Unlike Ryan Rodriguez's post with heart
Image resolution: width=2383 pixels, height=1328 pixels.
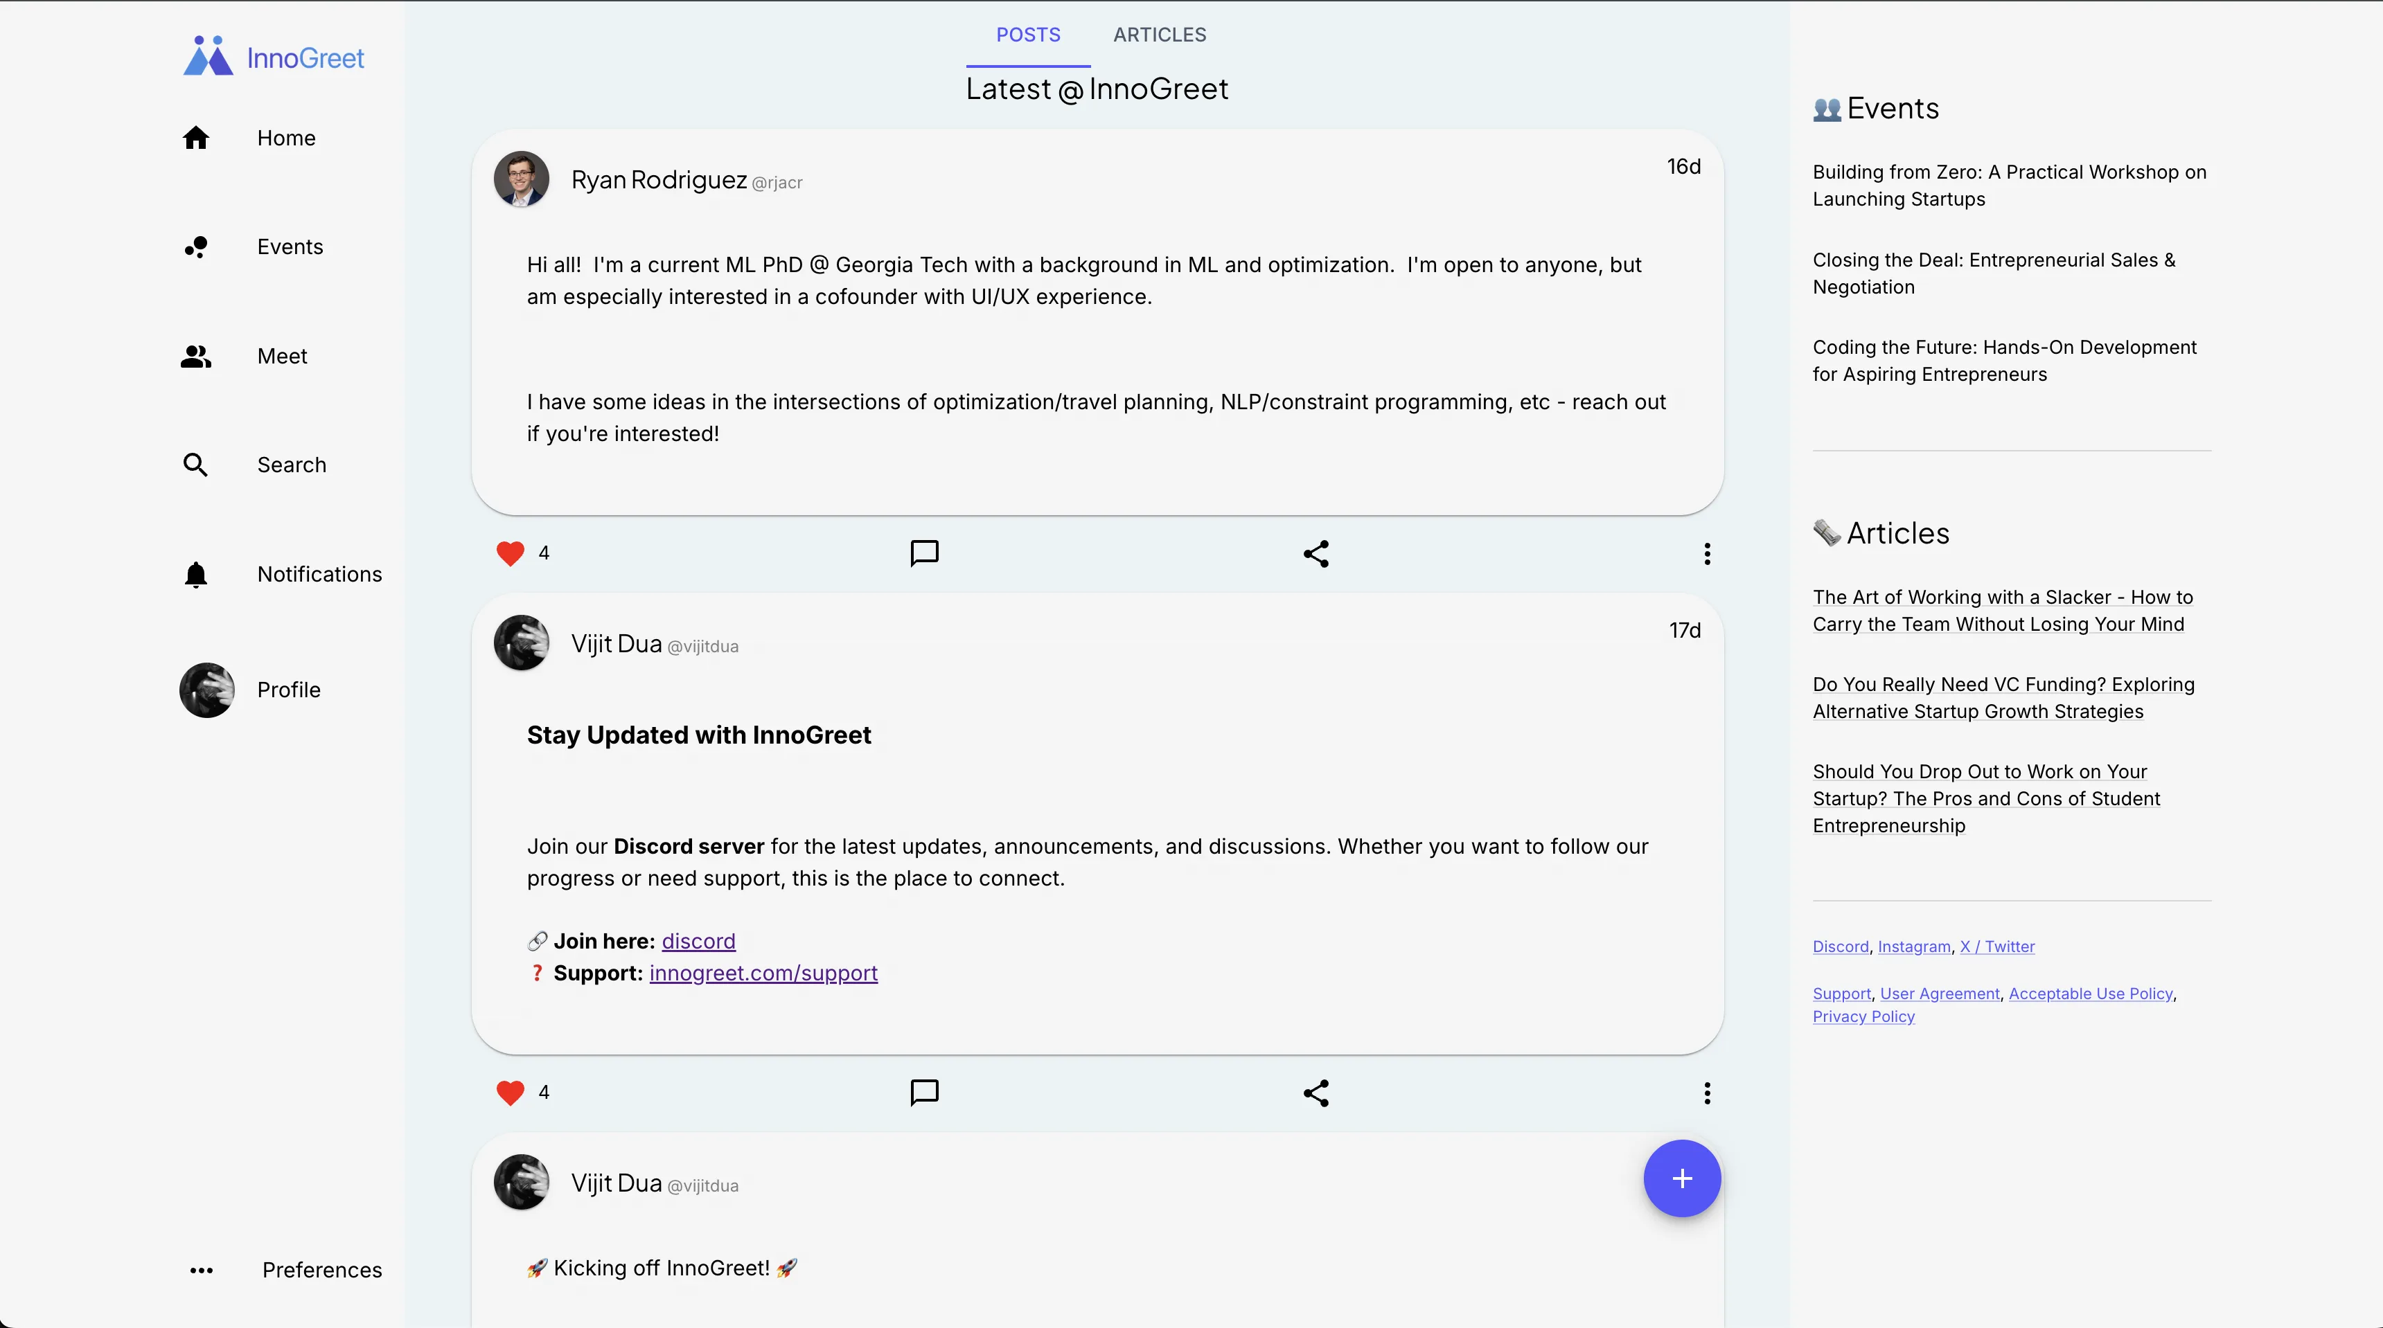[x=510, y=553]
